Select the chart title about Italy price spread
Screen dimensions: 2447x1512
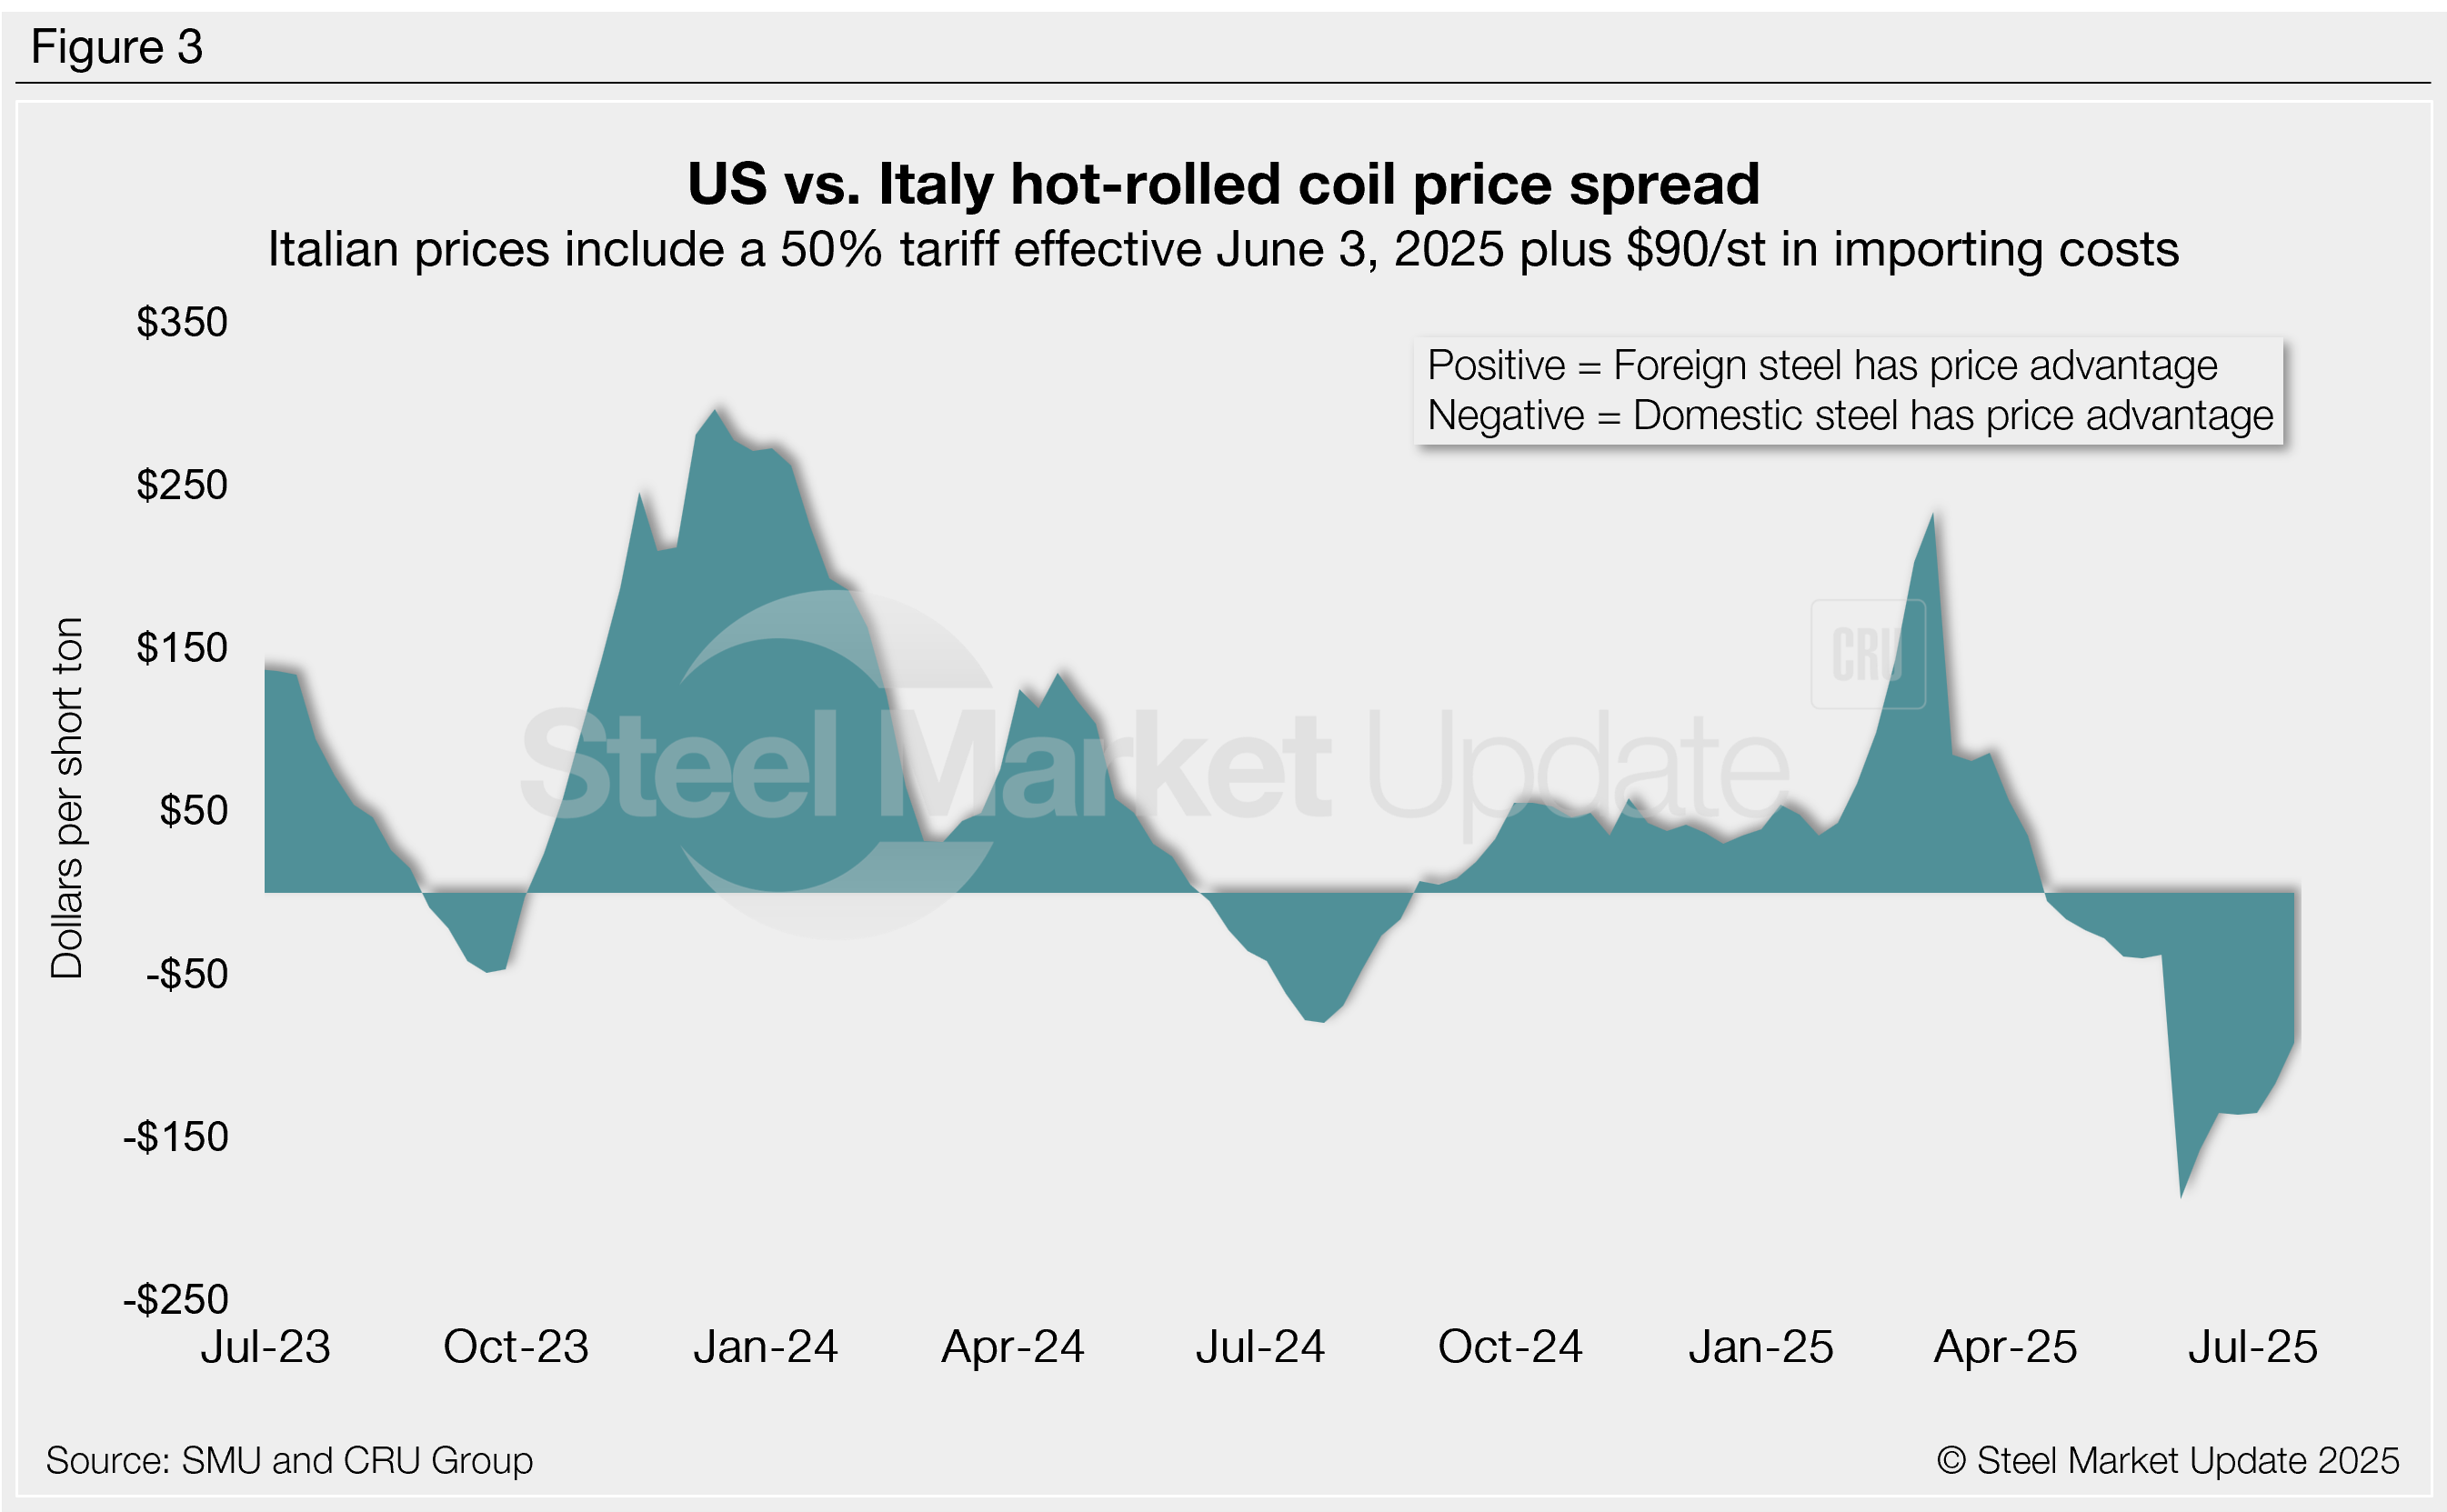coord(1223,184)
